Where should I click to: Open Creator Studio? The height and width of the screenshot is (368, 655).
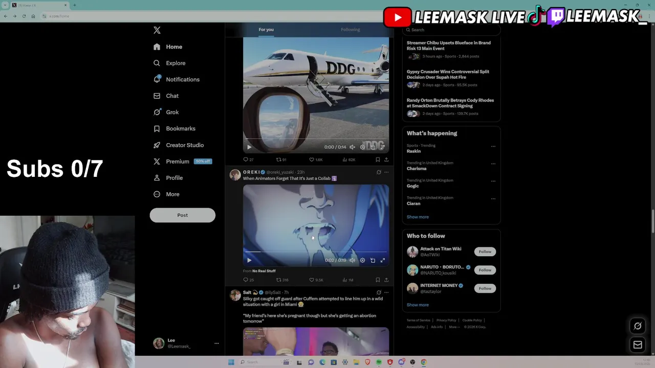click(179, 145)
